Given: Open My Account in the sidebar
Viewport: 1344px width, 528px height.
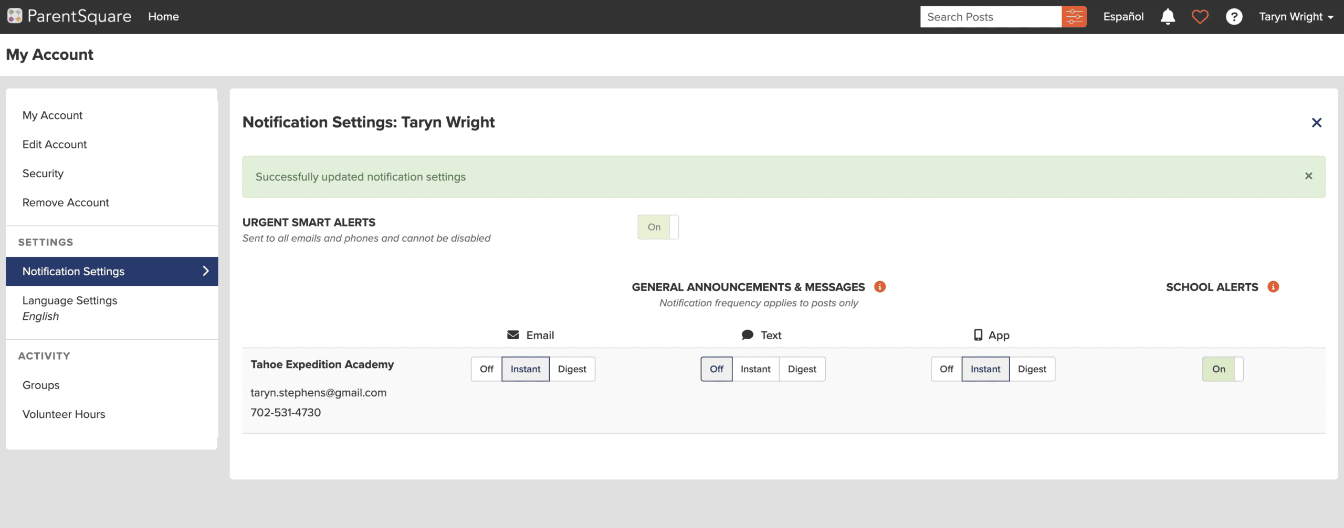Looking at the screenshot, I should click(52, 115).
